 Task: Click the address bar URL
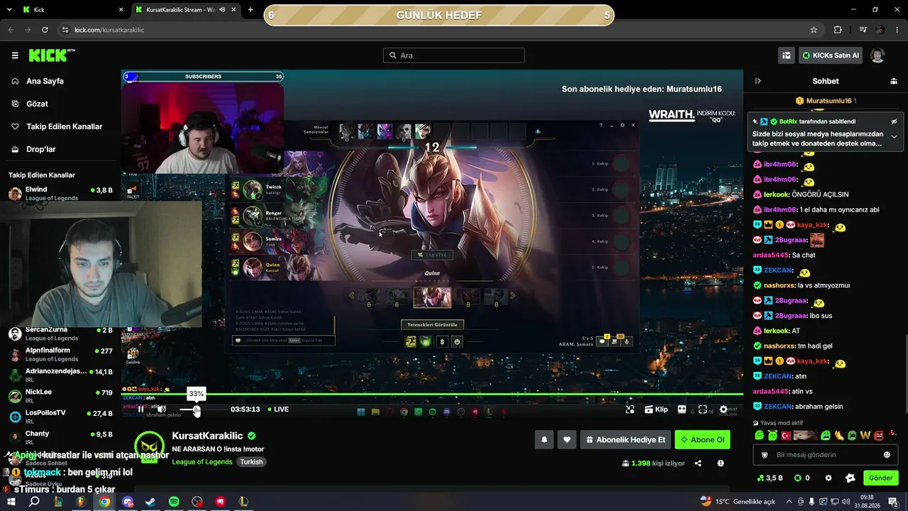(x=109, y=30)
